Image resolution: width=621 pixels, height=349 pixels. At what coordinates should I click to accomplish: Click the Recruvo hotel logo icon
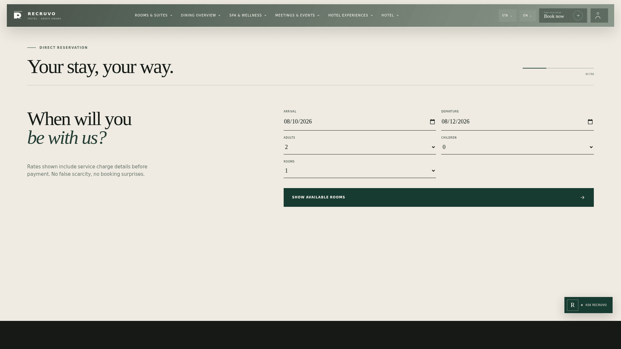(x=18, y=15)
